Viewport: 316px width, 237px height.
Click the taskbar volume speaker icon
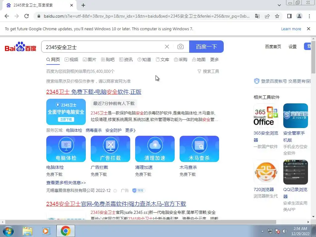285,231
